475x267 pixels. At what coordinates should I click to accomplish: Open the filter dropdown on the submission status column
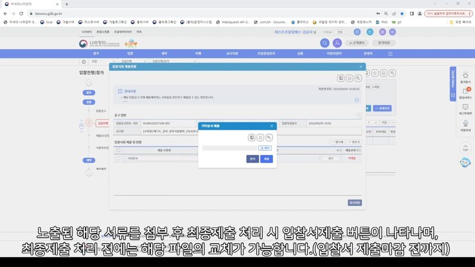coord(359,150)
